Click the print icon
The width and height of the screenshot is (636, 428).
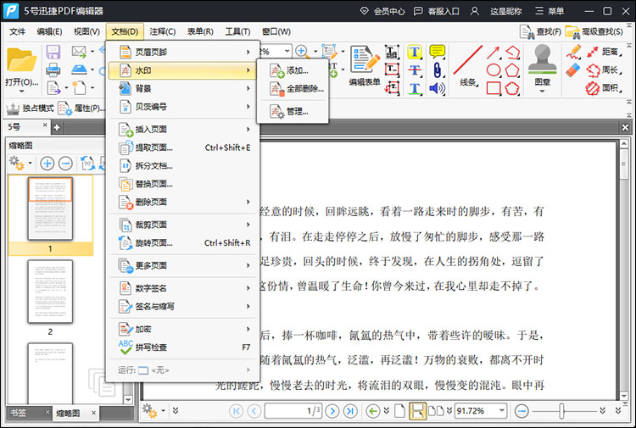(53, 69)
